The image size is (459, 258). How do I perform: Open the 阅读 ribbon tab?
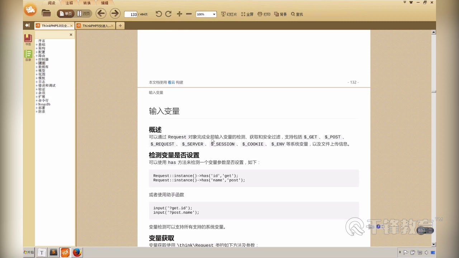coord(52,3)
